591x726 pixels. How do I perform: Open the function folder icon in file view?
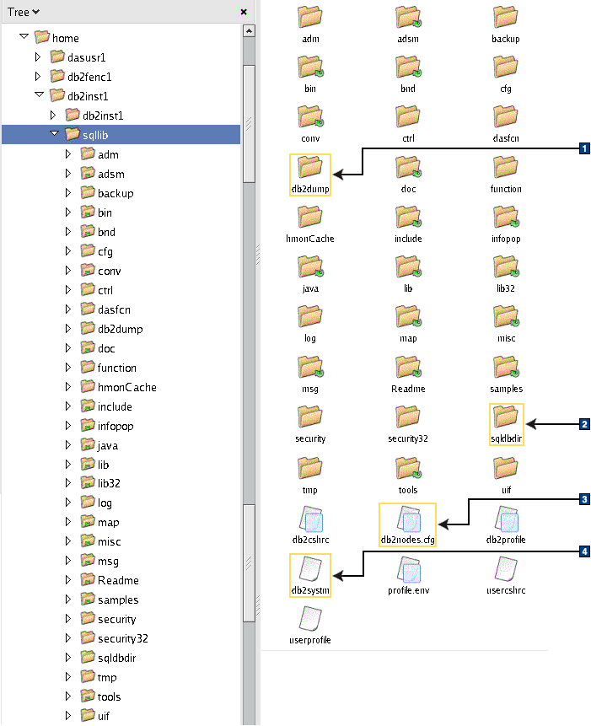click(x=505, y=167)
